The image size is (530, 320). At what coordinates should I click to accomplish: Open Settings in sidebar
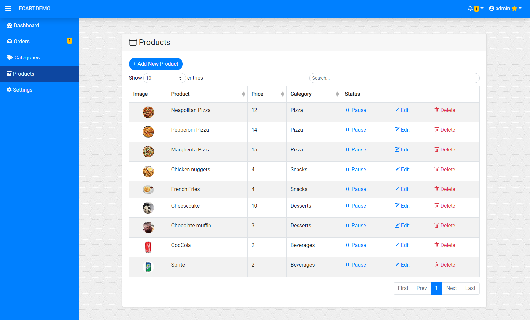click(39, 90)
